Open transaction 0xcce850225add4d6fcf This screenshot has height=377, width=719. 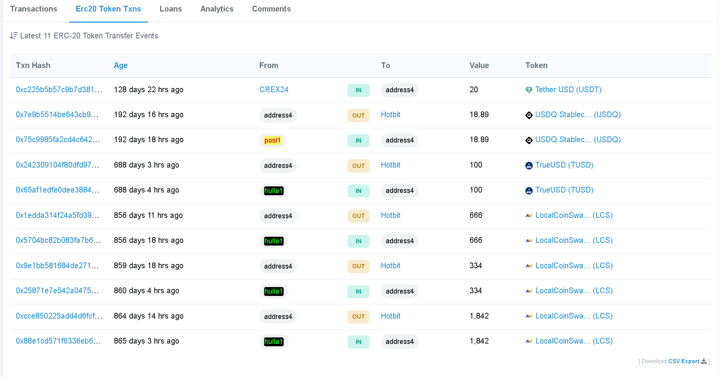[59, 316]
